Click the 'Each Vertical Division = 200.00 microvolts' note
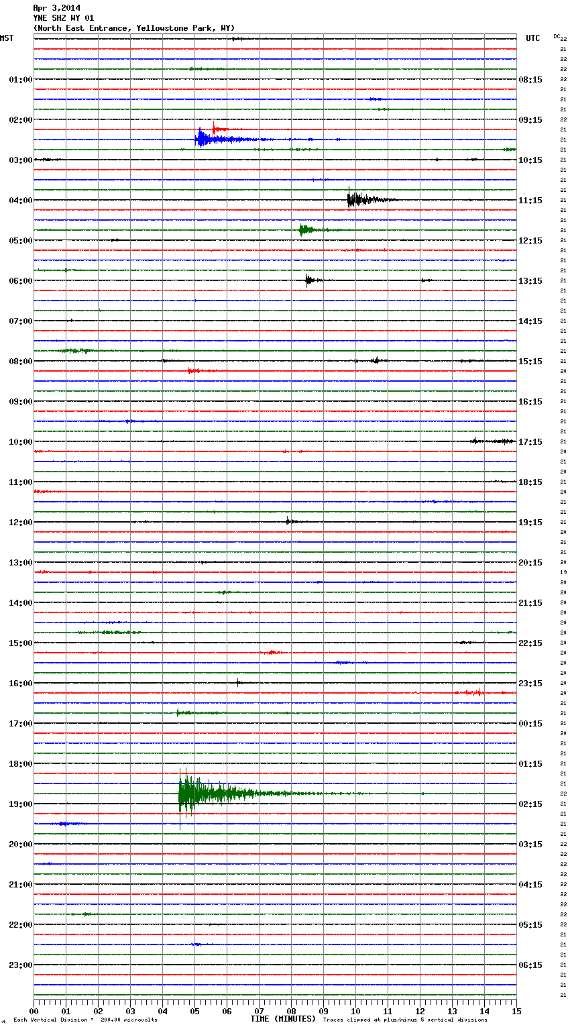 pyautogui.click(x=85, y=1020)
